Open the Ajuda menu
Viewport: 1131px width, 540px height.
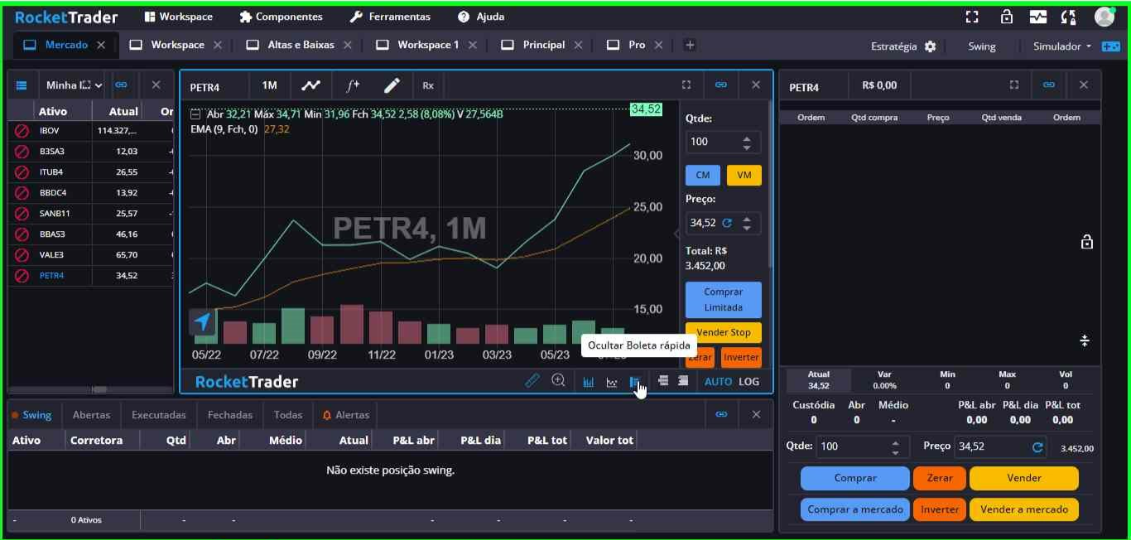[481, 17]
